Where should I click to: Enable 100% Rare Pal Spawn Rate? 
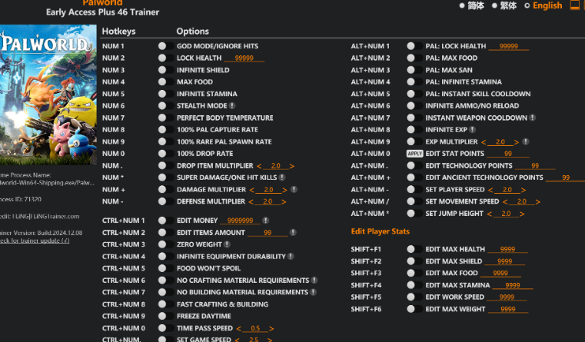[165, 141]
